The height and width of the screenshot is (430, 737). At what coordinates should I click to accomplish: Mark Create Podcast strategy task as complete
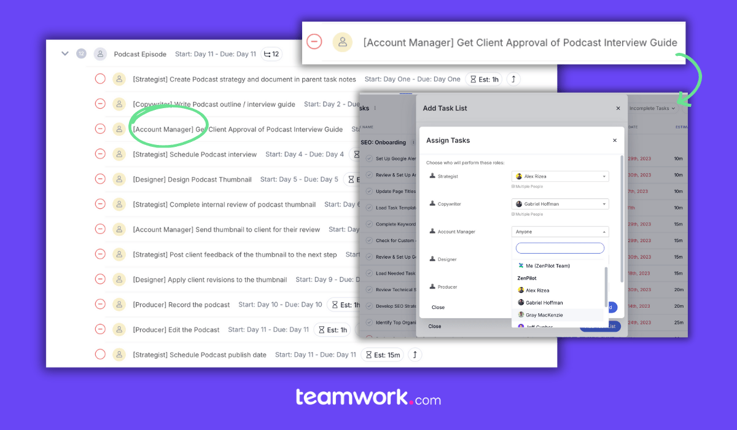pos(100,79)
